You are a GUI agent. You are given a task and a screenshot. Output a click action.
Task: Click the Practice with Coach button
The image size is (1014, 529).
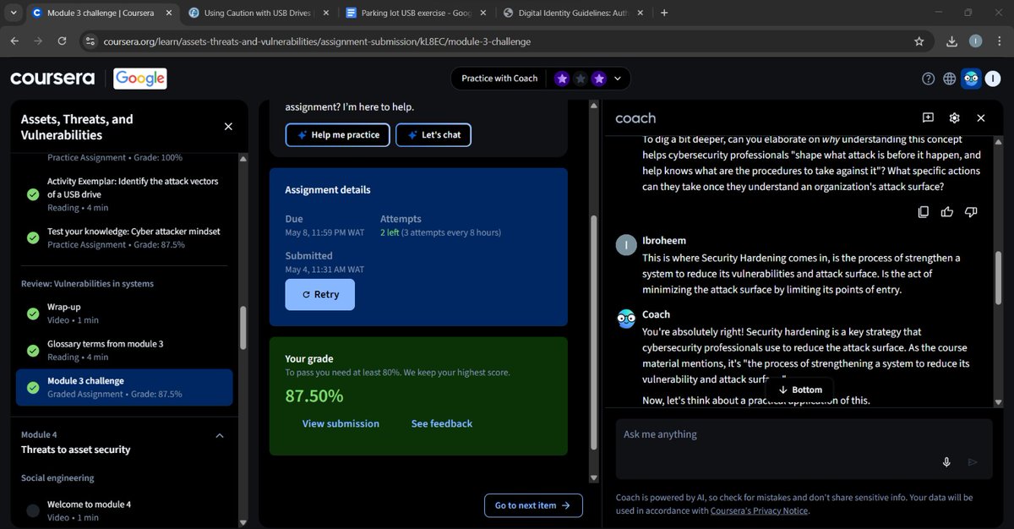(499, 79)
